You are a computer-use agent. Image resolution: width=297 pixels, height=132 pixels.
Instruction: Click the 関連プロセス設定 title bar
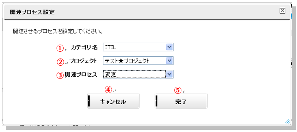pyautogui.click(x=147, y=12)
